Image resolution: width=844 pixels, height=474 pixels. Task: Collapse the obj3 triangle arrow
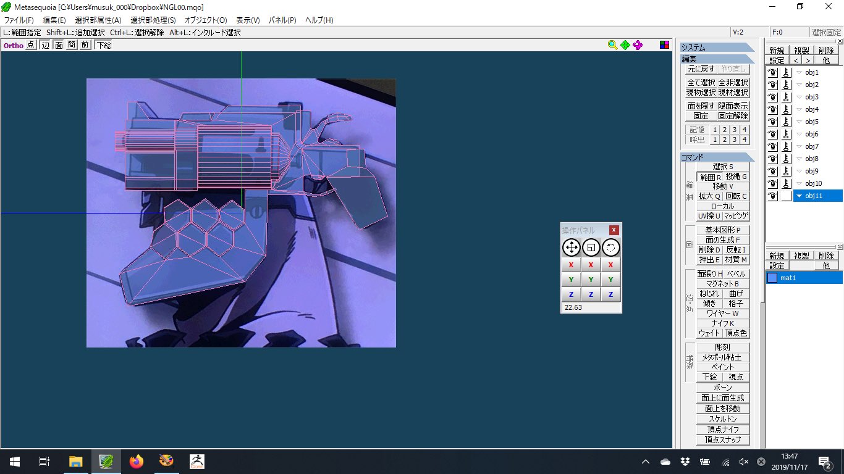point(799,97)
